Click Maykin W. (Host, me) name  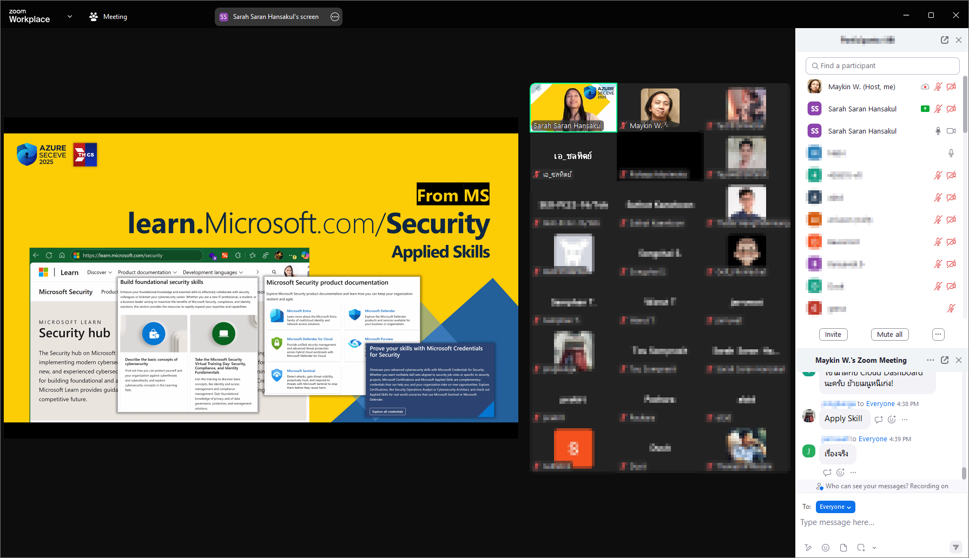[862, 87]
